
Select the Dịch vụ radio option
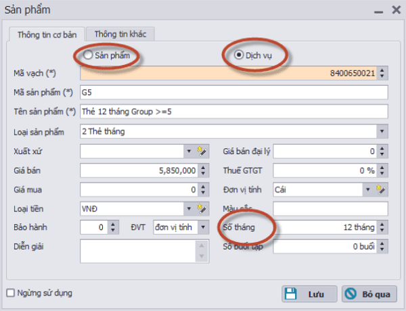point(240,55)
